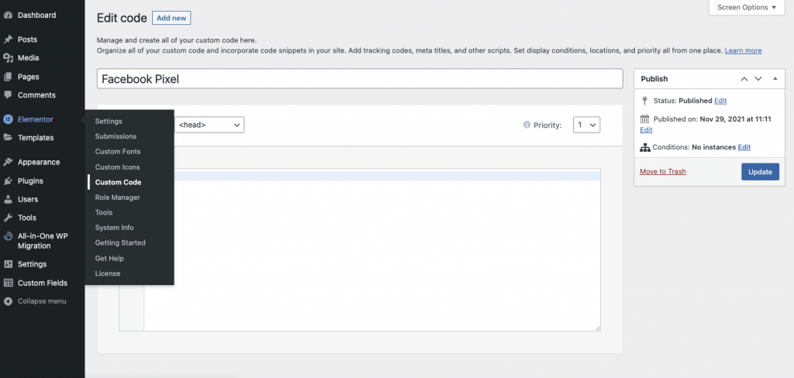Move Publish box down with arrow
Image resolution: width=794 pixels, height=378 pixels.
coord(758,79)
